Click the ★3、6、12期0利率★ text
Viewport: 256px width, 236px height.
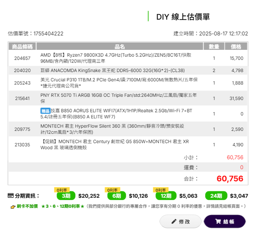point(63,206)
